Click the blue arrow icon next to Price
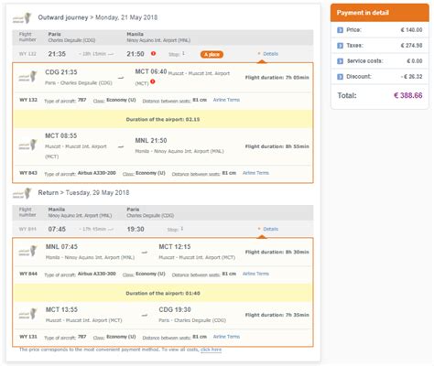This screenshot has width=434, height=366. coord(340,30)
